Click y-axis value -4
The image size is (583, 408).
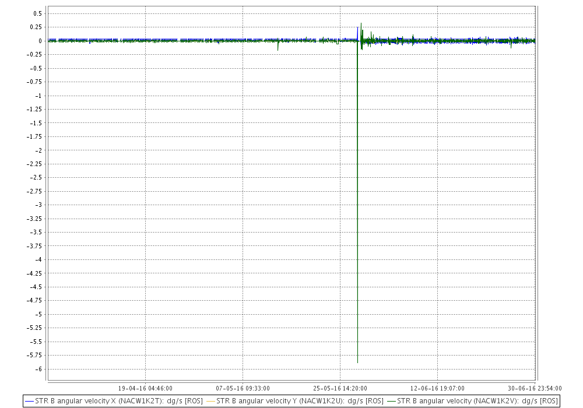tap(38, 260)
